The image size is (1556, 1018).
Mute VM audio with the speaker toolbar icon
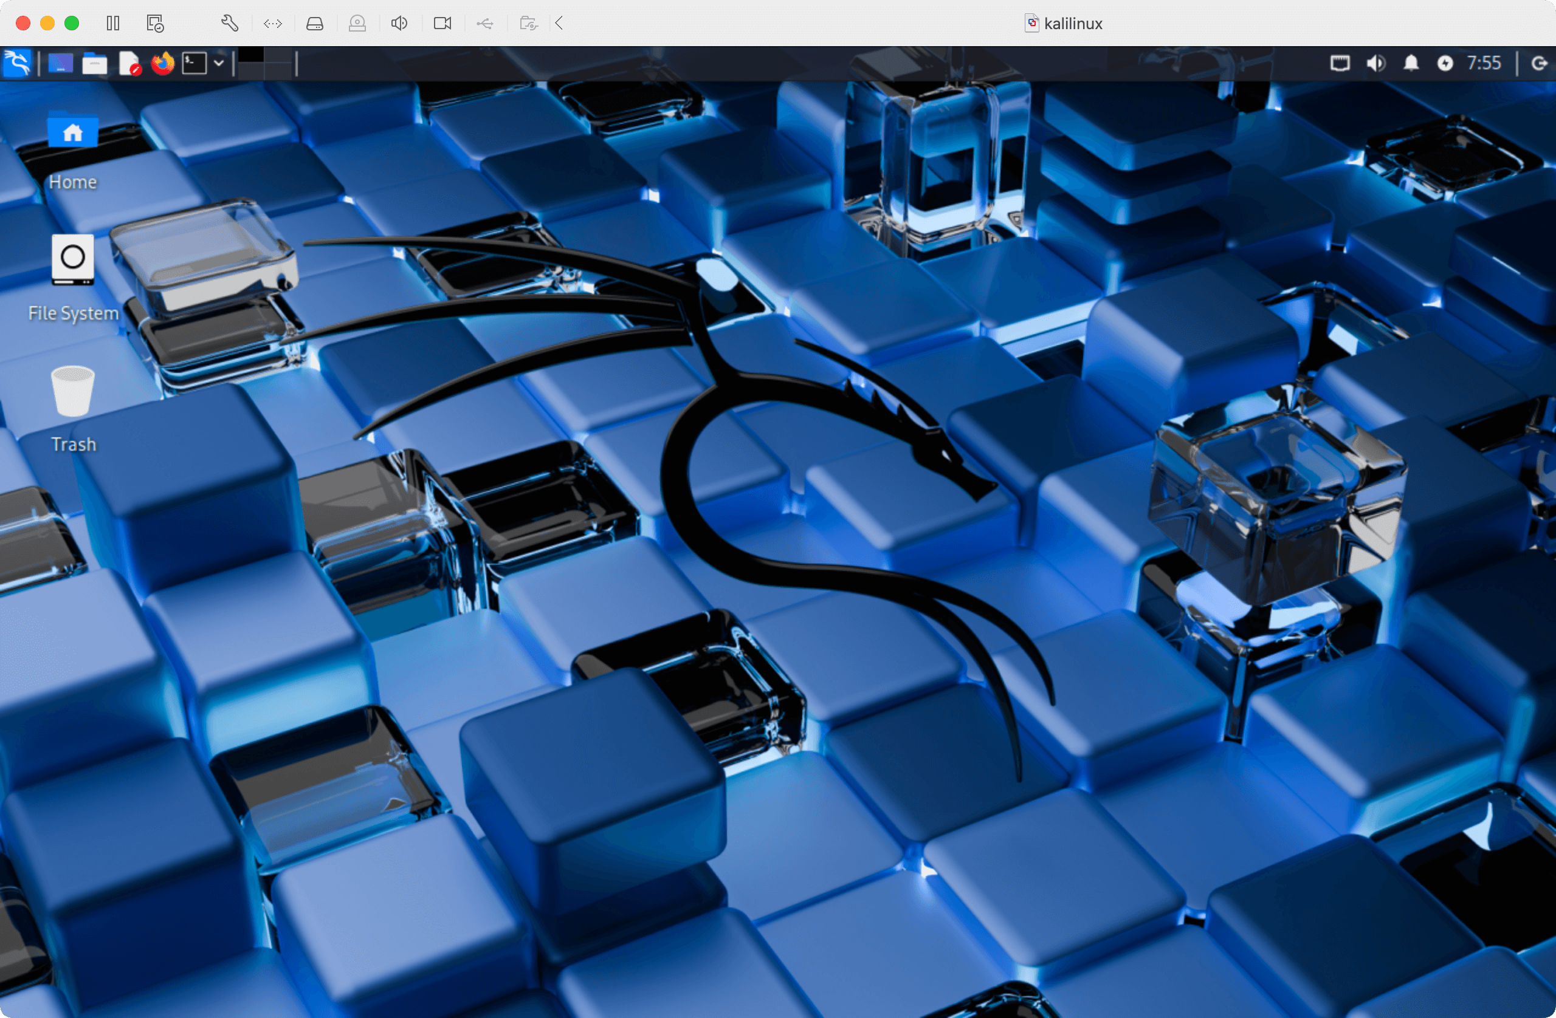[399, 24]
